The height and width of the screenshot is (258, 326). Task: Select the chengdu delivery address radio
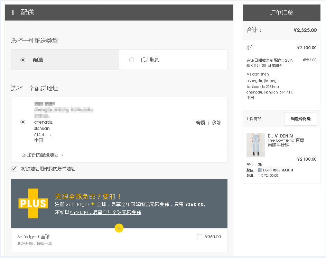(23, 122)
